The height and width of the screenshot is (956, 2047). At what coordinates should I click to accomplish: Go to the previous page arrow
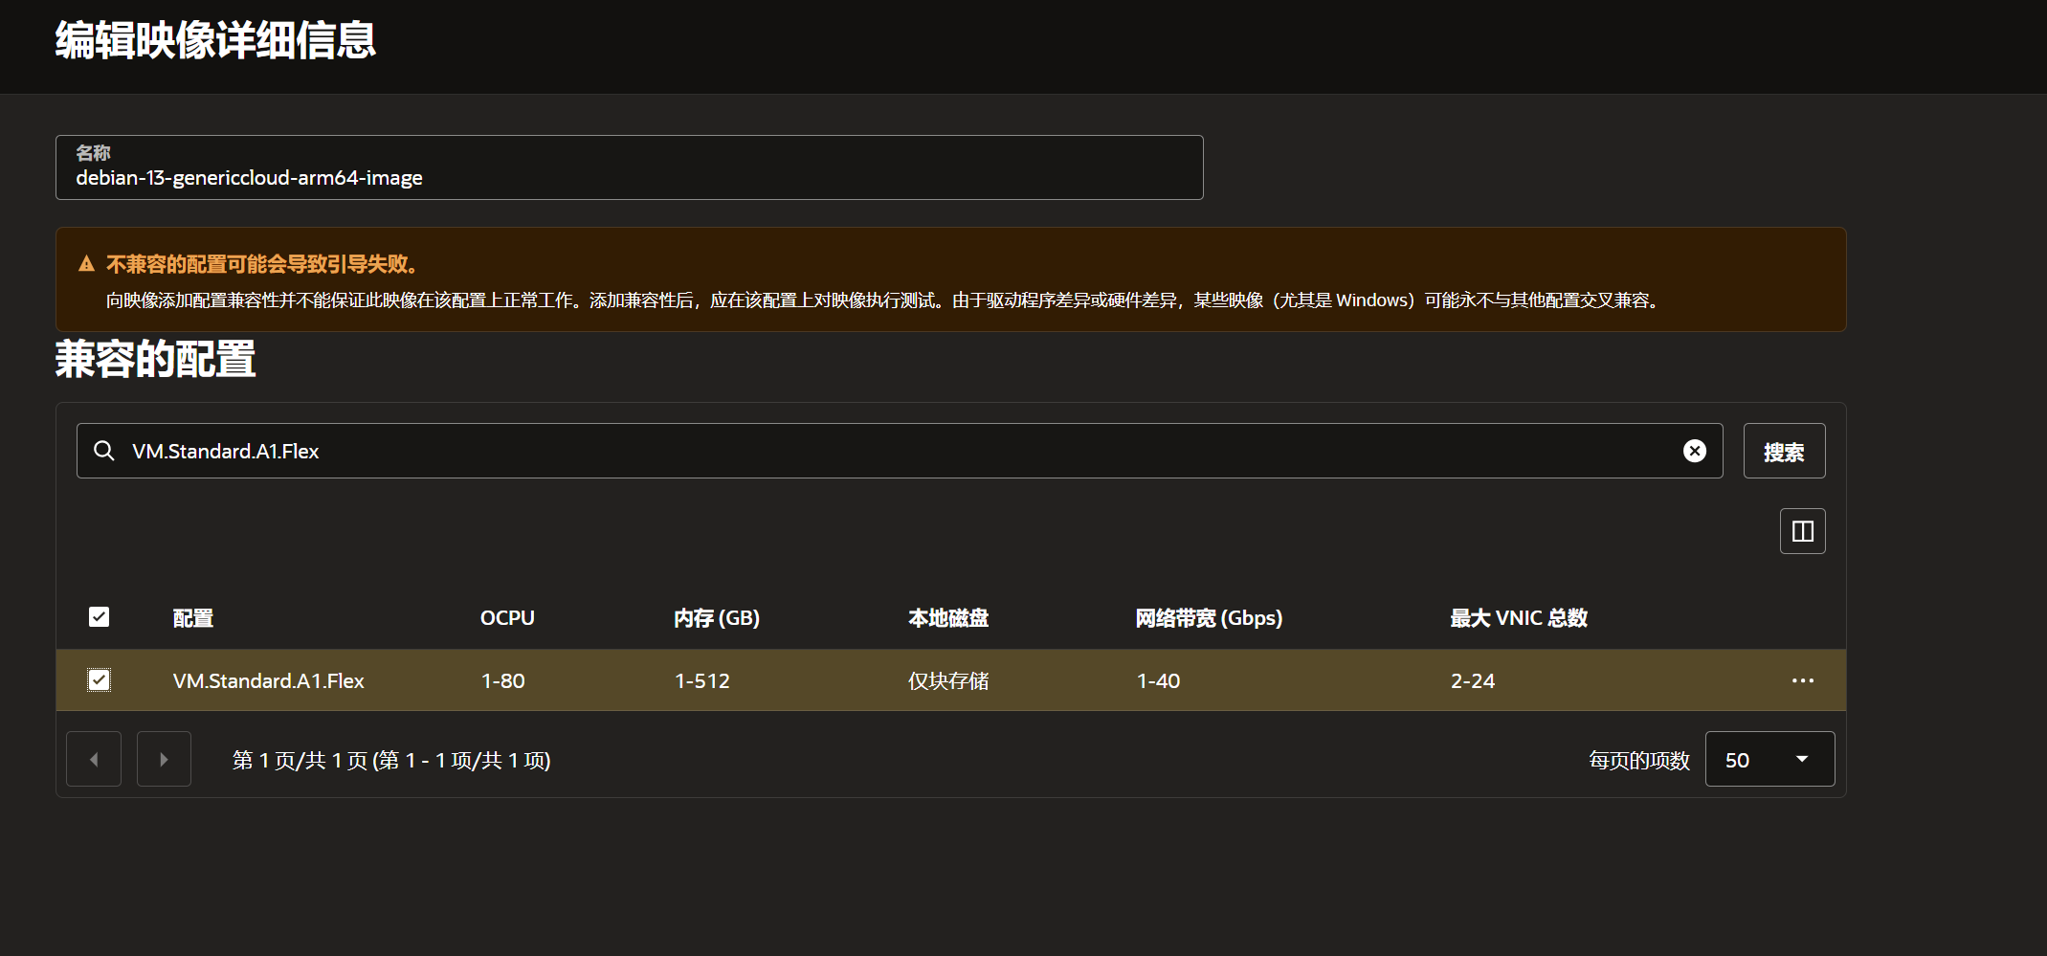click(x=94, y=759)
